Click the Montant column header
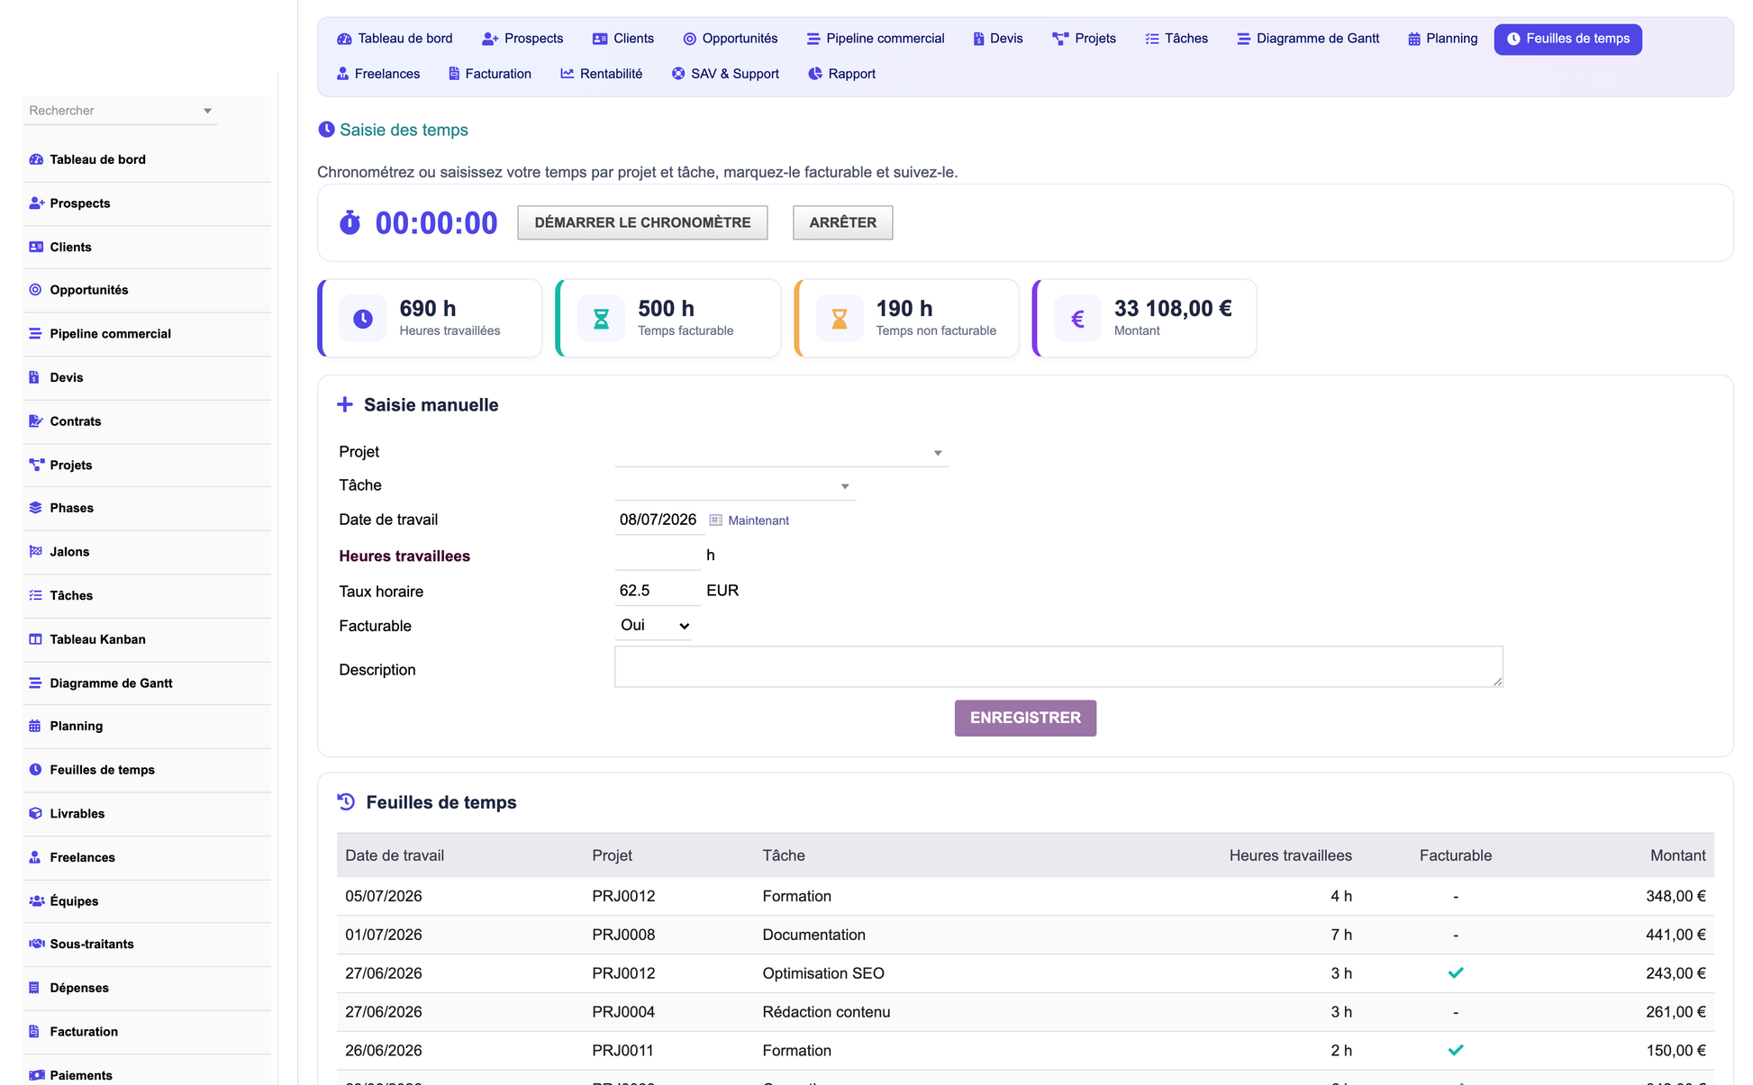Screen dimensions: 1753x1085 (x=1677, y=855)
